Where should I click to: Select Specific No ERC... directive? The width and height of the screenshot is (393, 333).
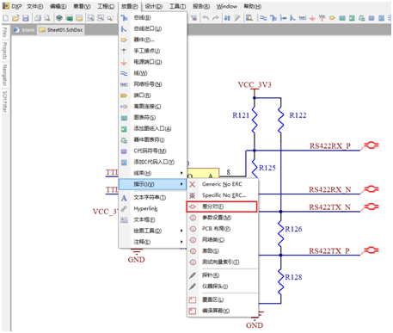coord(223,195)
